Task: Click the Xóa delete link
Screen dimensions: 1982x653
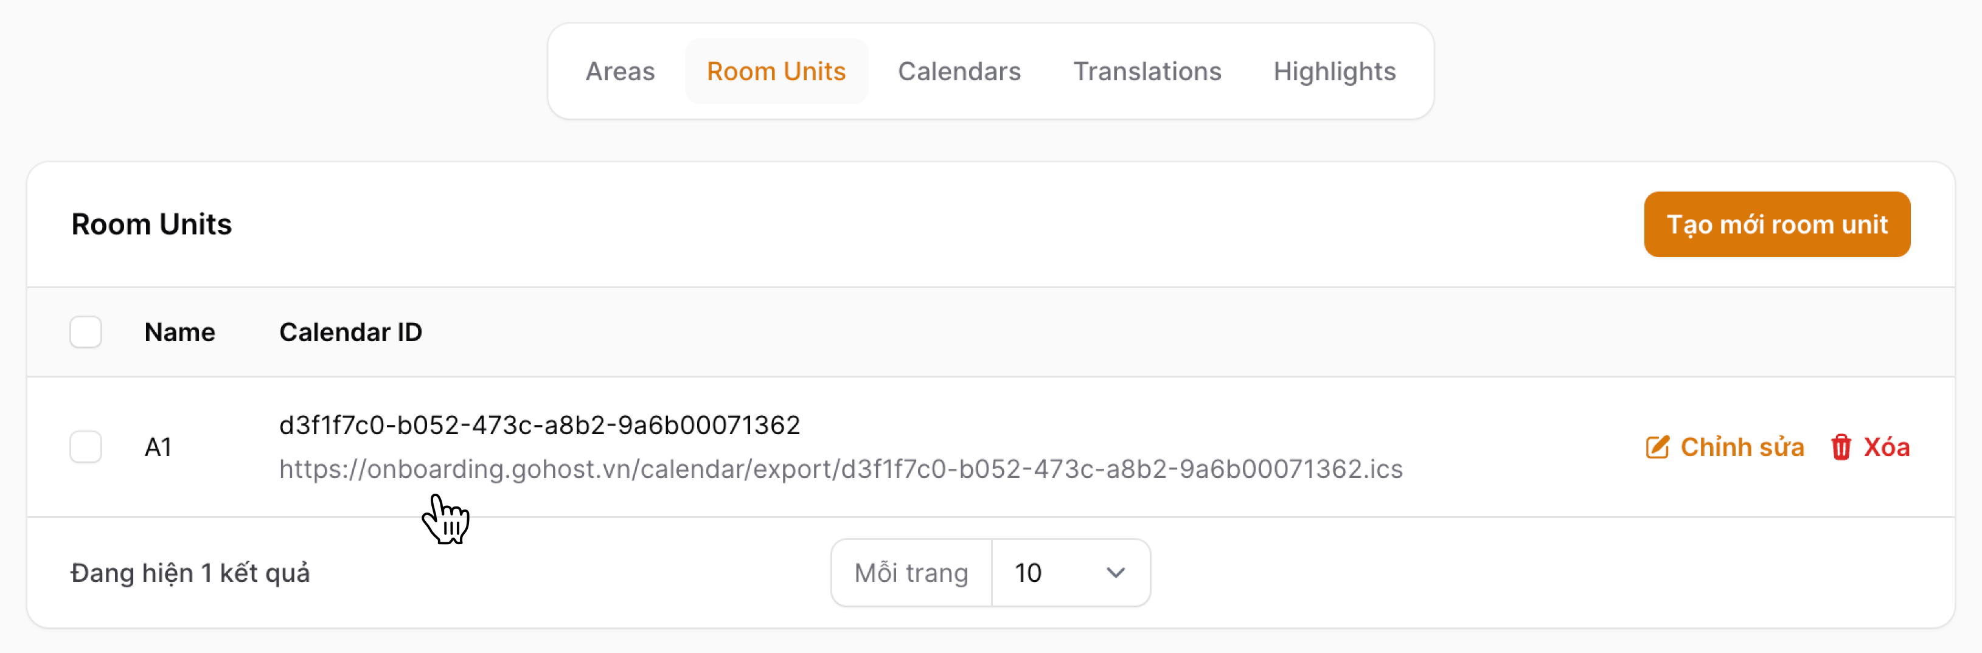Action: [x=1886, y=447]
